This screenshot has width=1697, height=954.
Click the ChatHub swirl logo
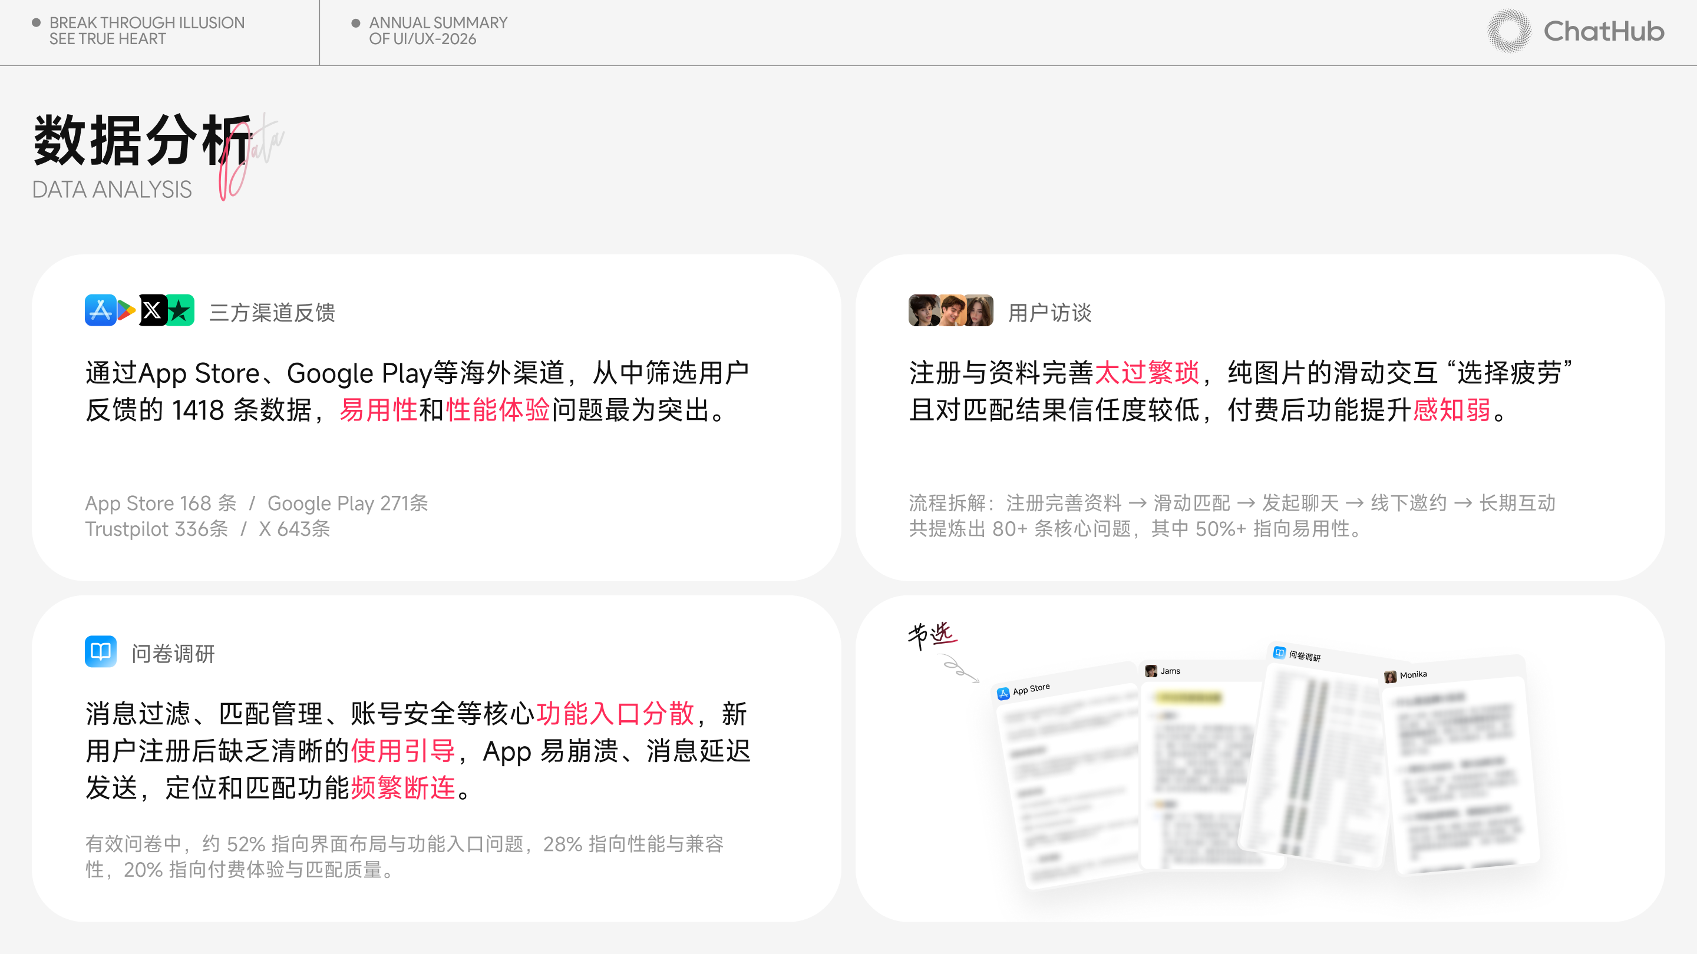point(1509,31)
